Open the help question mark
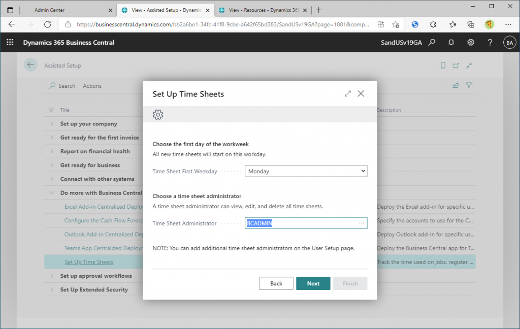520x329 pixels. [490, 42]
